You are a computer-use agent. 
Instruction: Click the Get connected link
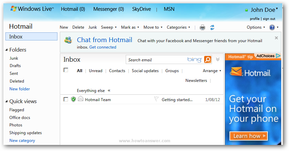click(x=103, y=47)
